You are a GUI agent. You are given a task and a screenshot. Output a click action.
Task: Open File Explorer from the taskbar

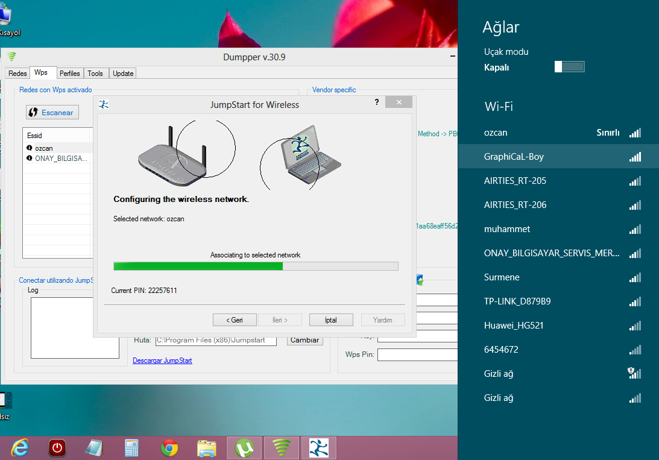click(x=207, y=448)
